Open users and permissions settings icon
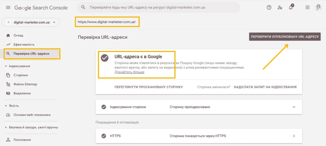This screenshot has height=146, width=326. [x=280, y=8]
